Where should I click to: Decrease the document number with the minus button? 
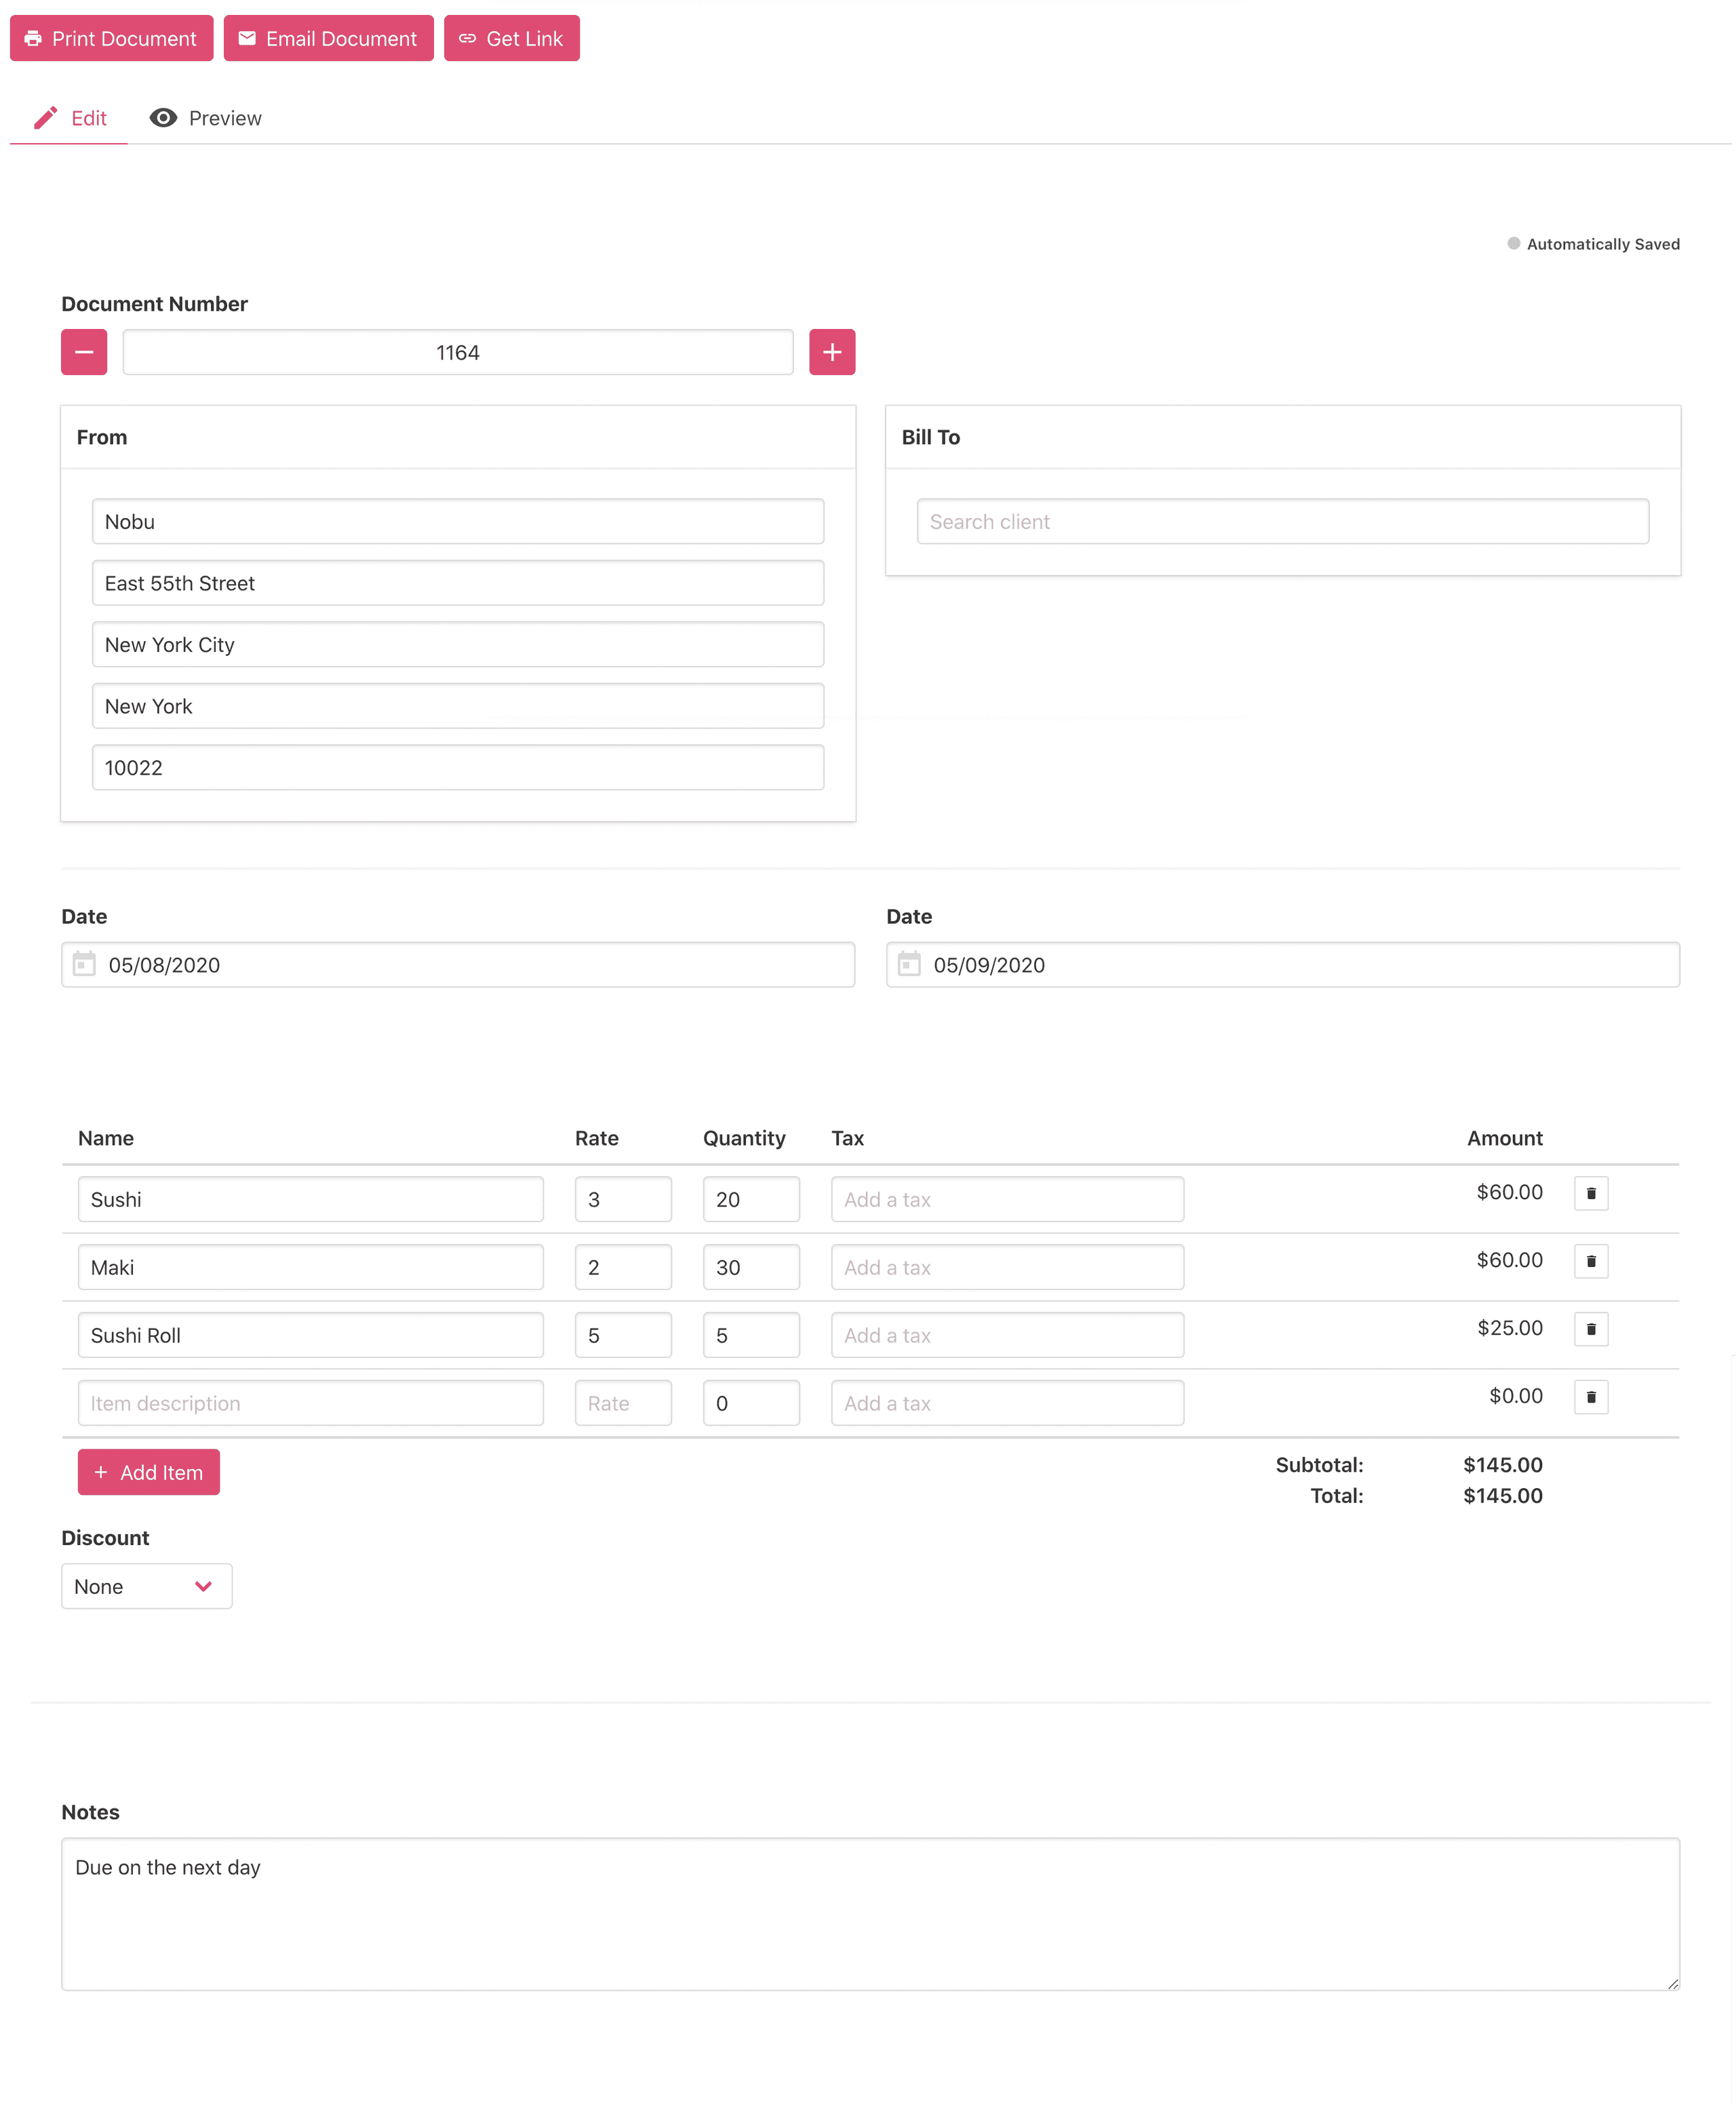(x=84, y=352)
